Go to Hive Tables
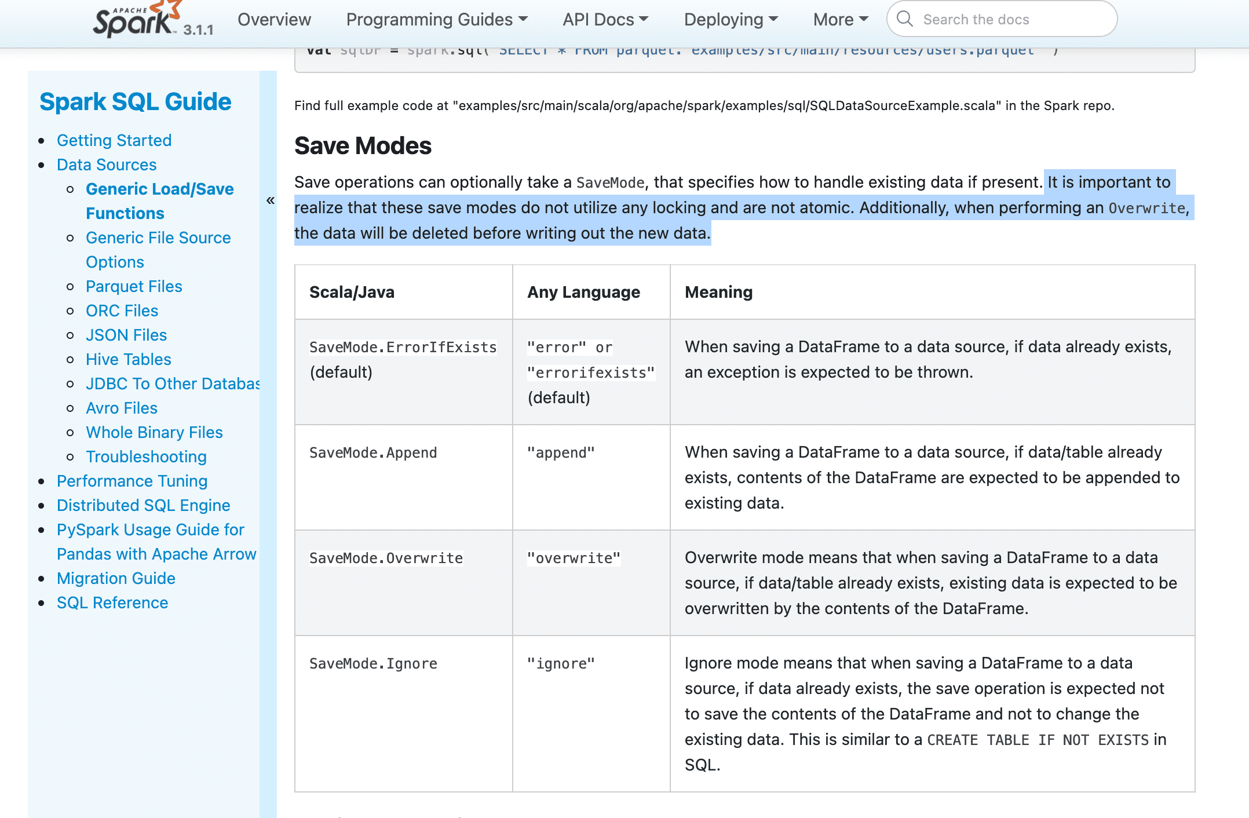Screen dimensions: 1249x818 129,359
